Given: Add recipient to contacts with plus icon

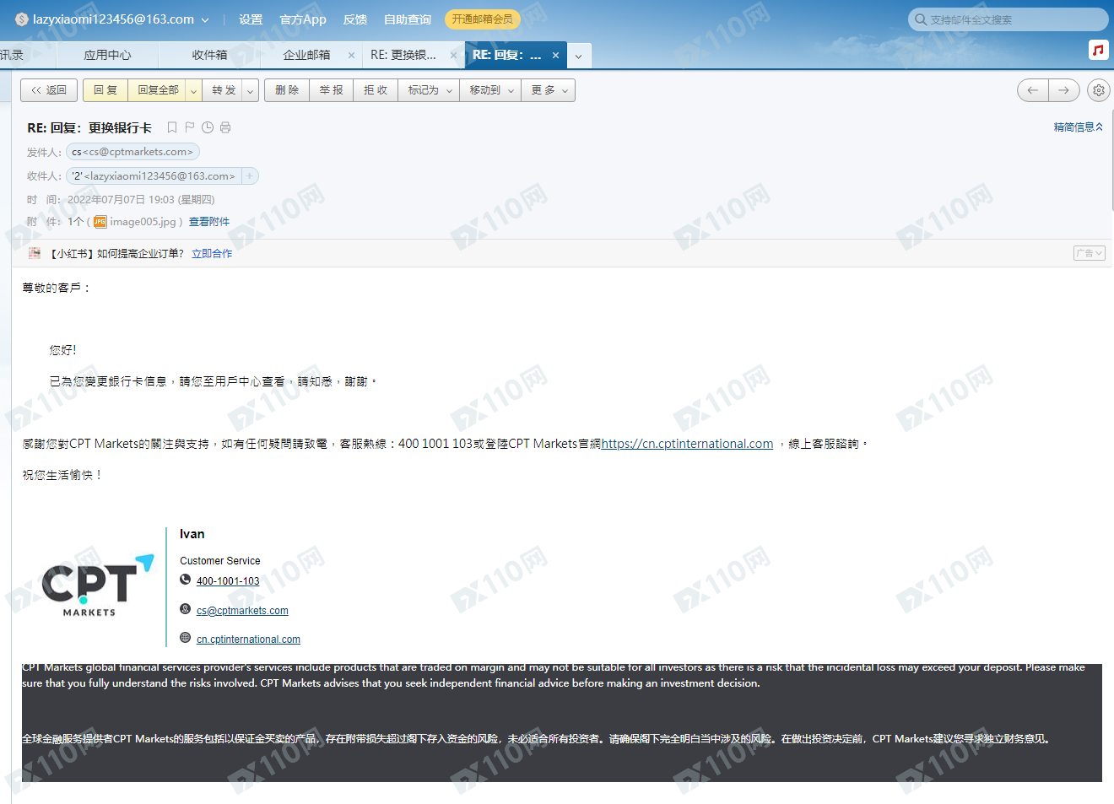Looking at the screenshot, I should click(250, 176).
